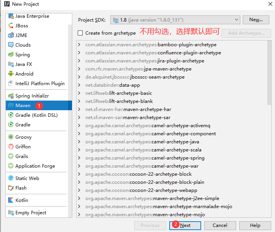Select the JBoss project type icon
This screenshot has height=232, width=275.
[11, 26]
